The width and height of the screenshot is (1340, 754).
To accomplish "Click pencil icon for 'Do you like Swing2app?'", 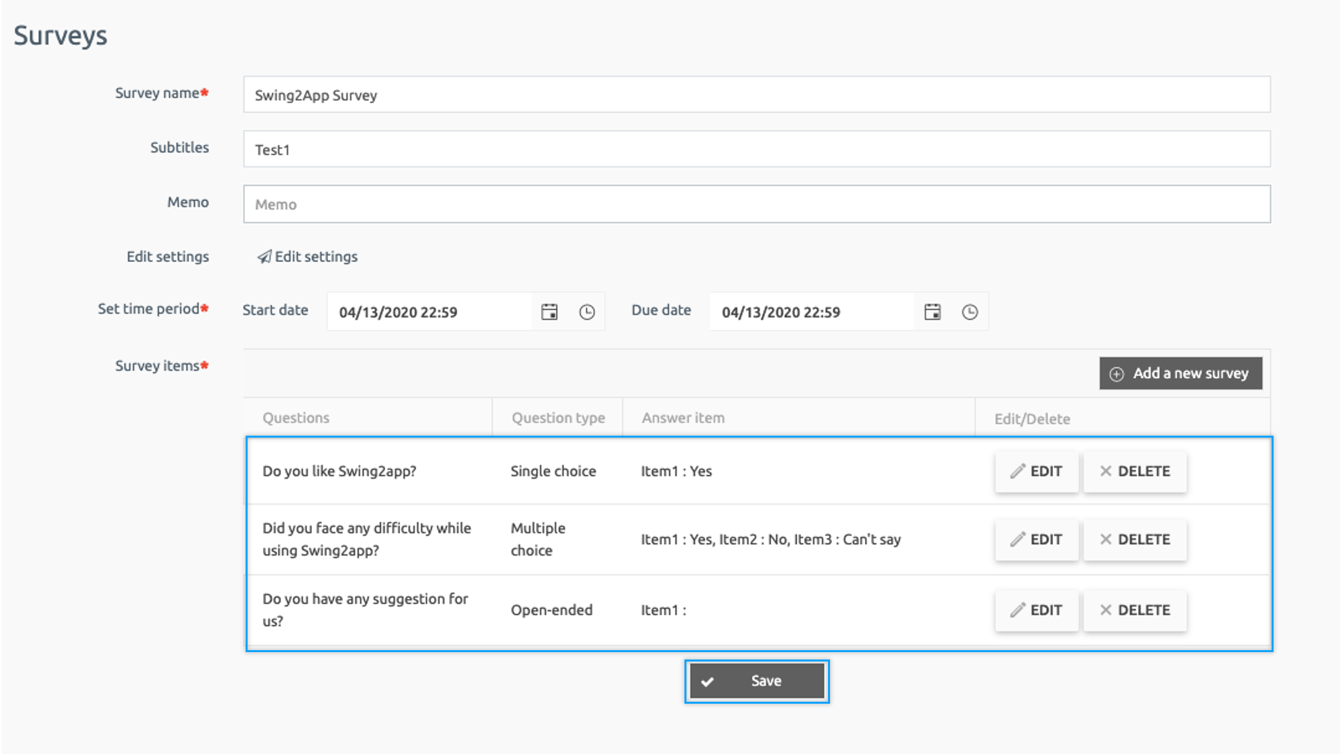I will point(1017,471).
